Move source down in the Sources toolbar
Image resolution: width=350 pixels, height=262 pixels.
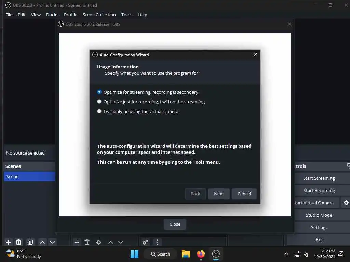121,242
